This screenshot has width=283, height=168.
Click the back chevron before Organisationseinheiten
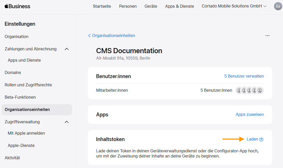(x=89, y=35)
